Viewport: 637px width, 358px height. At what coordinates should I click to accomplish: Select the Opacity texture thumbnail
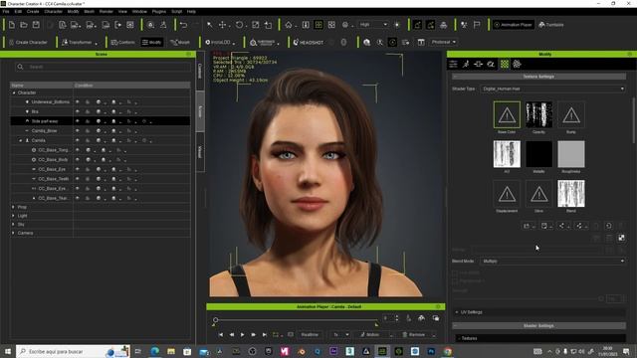538,115
